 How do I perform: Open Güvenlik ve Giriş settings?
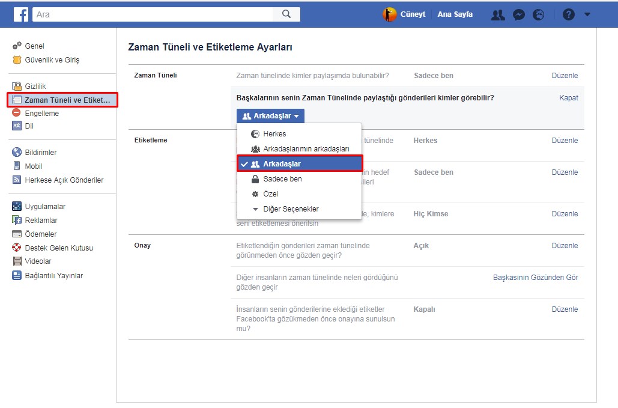pyautogui.click(x=52, y=60)
